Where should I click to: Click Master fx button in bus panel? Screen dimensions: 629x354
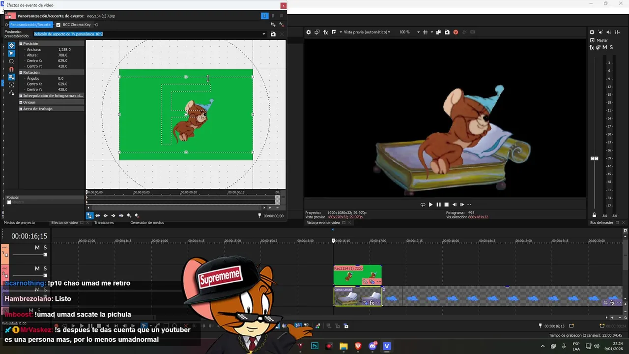click(x=592, y=47)
